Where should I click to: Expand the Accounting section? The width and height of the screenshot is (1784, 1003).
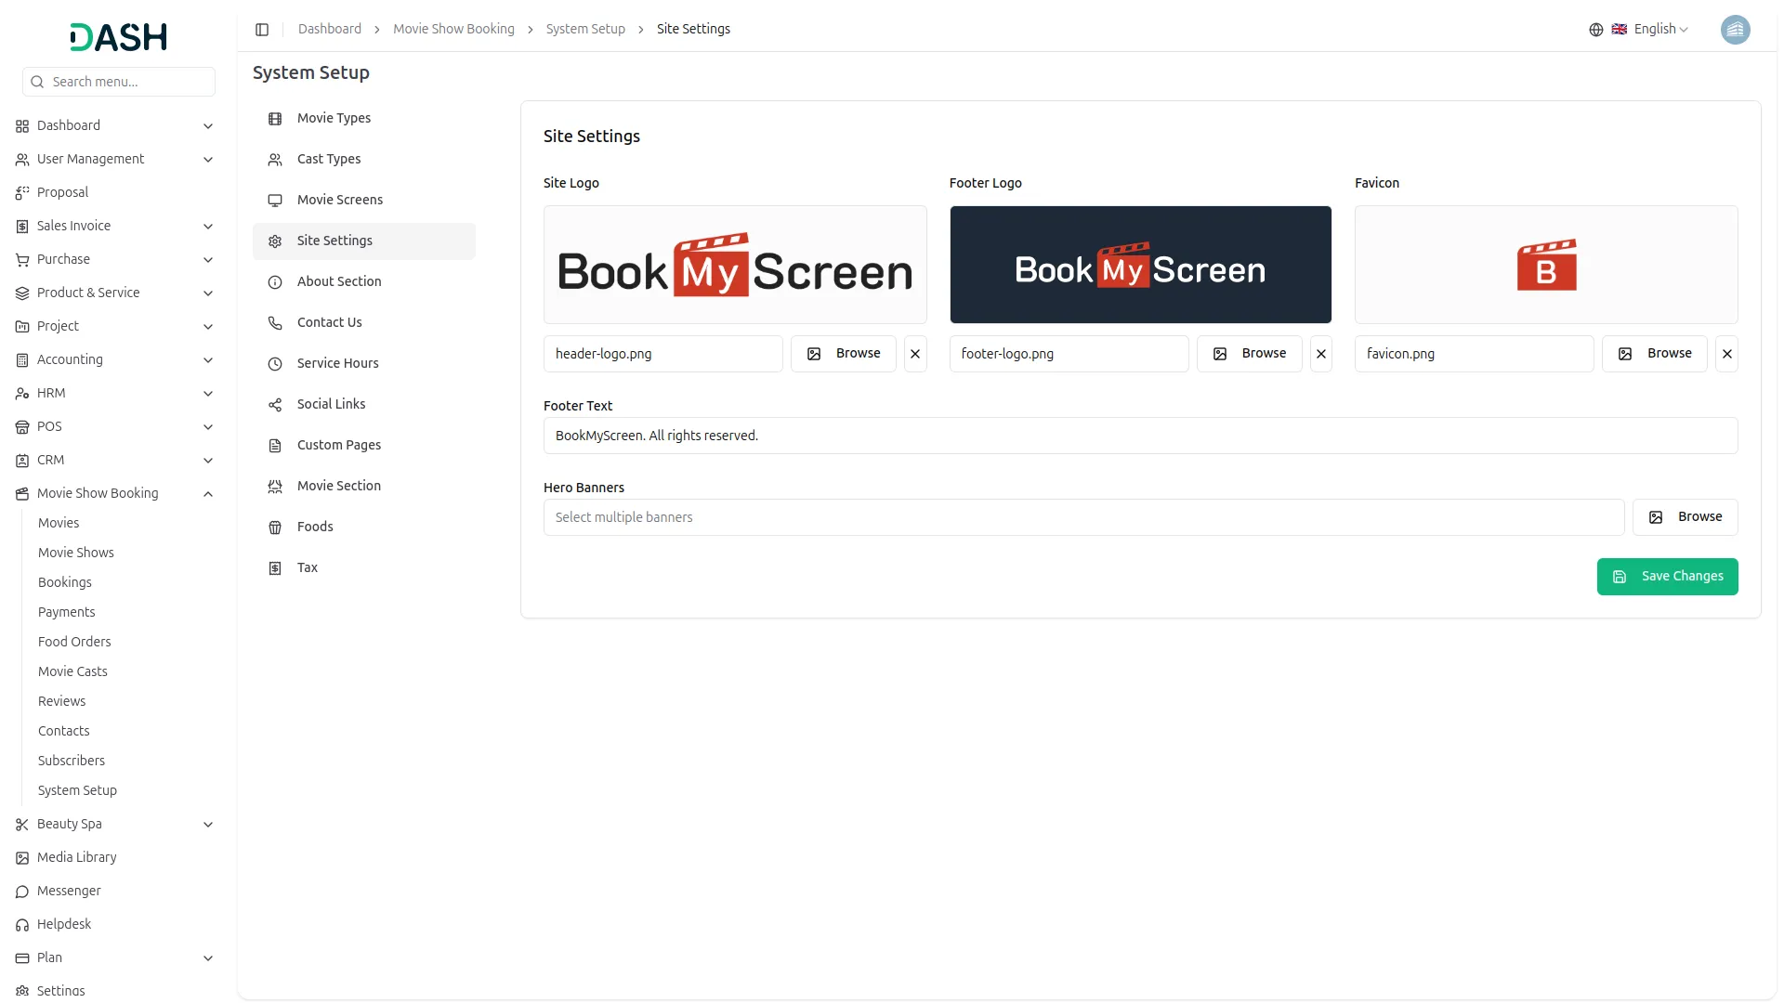click(208, 359)
